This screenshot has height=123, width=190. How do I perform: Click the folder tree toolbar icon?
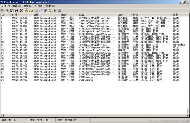36,11
